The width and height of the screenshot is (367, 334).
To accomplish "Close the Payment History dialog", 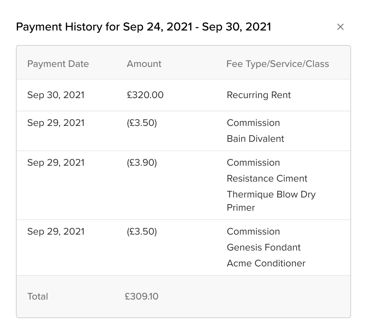I will tap(340, 27).
